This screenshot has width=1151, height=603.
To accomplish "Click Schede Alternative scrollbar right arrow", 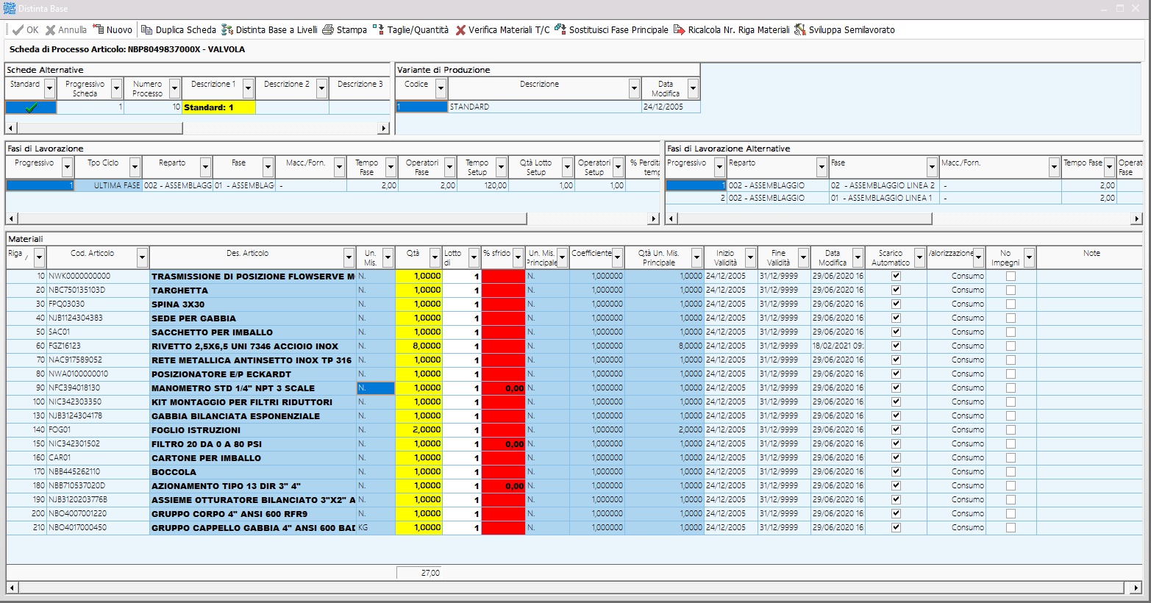I will click(383, 129).
